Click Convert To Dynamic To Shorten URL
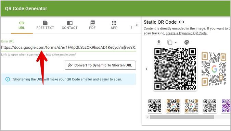This screenshot has height=131, width=231. (100, 65)
